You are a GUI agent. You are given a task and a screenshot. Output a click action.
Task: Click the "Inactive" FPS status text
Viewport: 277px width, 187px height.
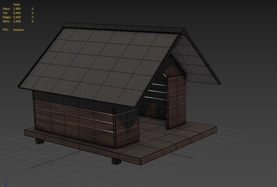(x=18, y=30)
